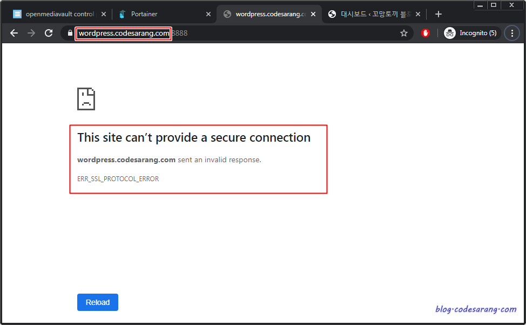Reload page using toolbar refresh icon
This screenshot has width=526, height=325.
click(49, 33)
